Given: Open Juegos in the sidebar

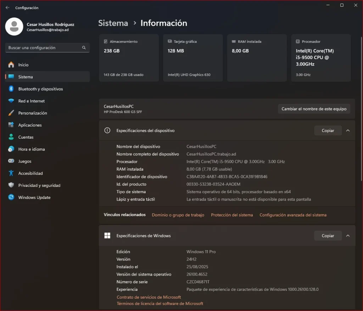Looking at the screenshot, I should point(47,161).
